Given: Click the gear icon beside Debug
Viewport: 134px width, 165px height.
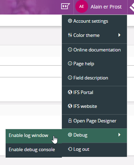Looking at the screenshot, I should (x=70, y=135).
